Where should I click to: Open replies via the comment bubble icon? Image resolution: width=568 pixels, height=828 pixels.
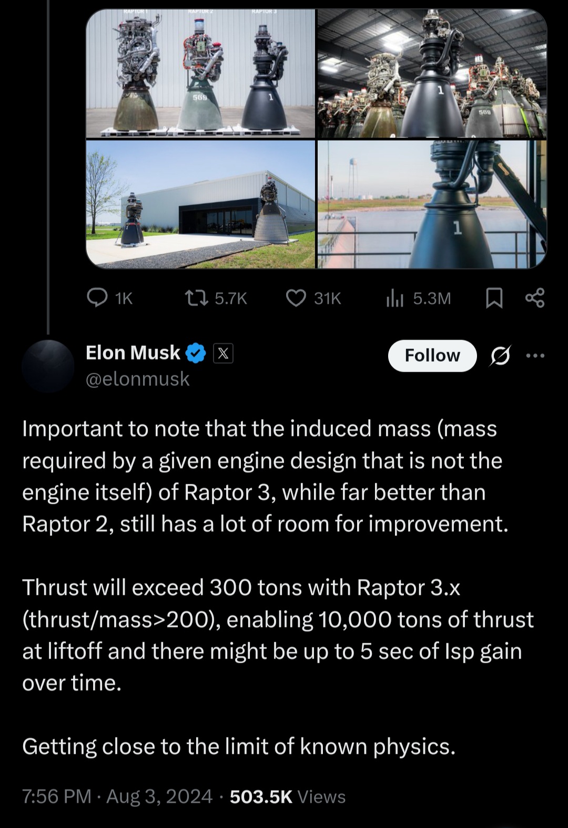[97, 298]
